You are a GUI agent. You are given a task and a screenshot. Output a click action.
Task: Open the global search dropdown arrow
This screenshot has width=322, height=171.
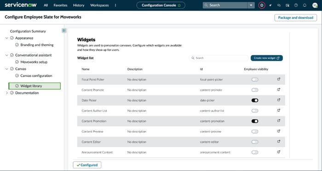(251, 6)
